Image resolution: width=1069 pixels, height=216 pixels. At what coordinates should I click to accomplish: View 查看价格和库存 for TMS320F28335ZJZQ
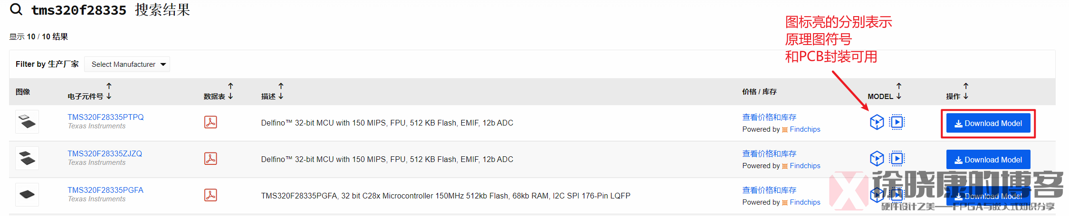pyautogui.click(x=769, y=154)
